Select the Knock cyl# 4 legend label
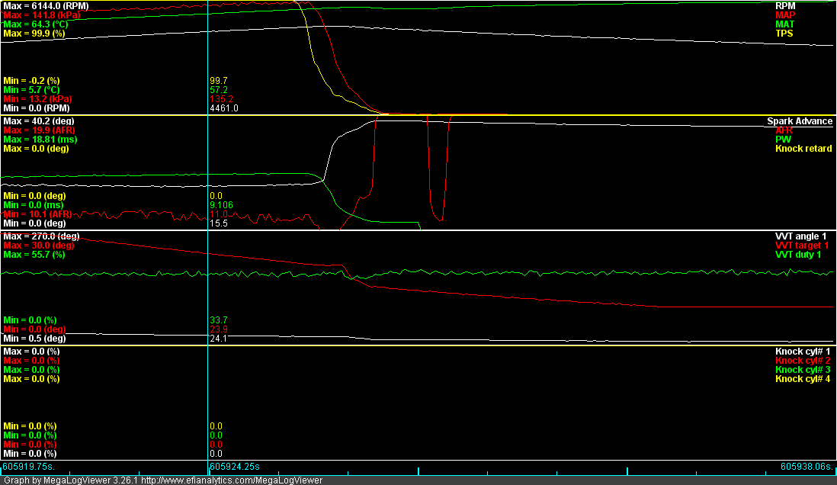Image resolution: width=837 pixels, height=485 pixels. [x=803, y=379]
